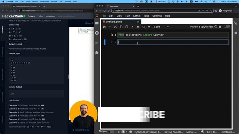
Task: Click the JupyterLab logo icon
Action: pyautogui.click(x=97, y=16)
